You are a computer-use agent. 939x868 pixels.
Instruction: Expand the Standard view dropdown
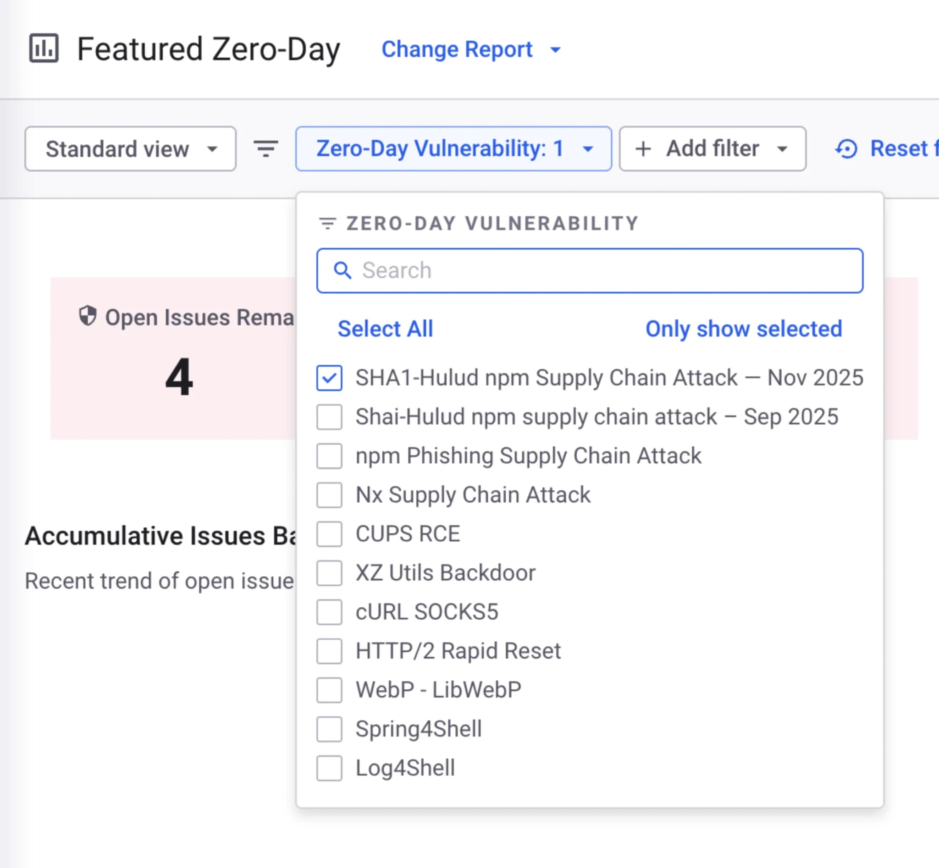(x=131, y=149)
